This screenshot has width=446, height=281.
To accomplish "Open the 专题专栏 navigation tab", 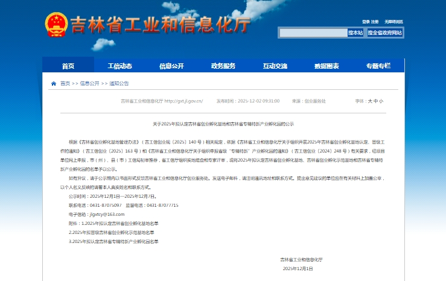I will 378,66.
